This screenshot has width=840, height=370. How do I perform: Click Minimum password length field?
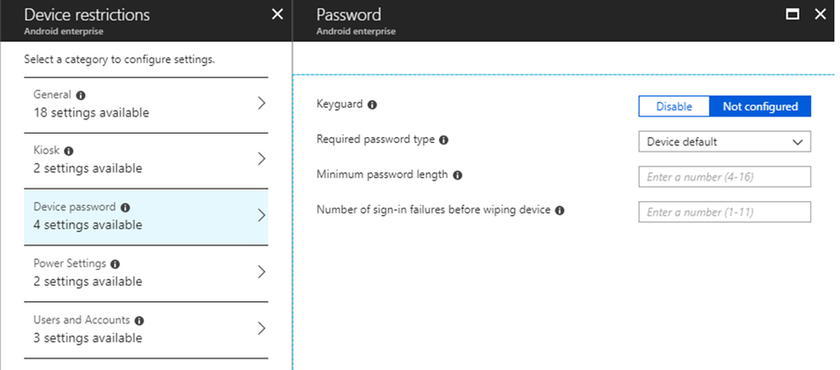coord(724,177)
